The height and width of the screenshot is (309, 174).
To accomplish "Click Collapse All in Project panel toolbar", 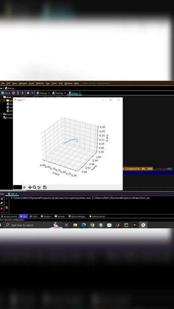I will [22, 93].
